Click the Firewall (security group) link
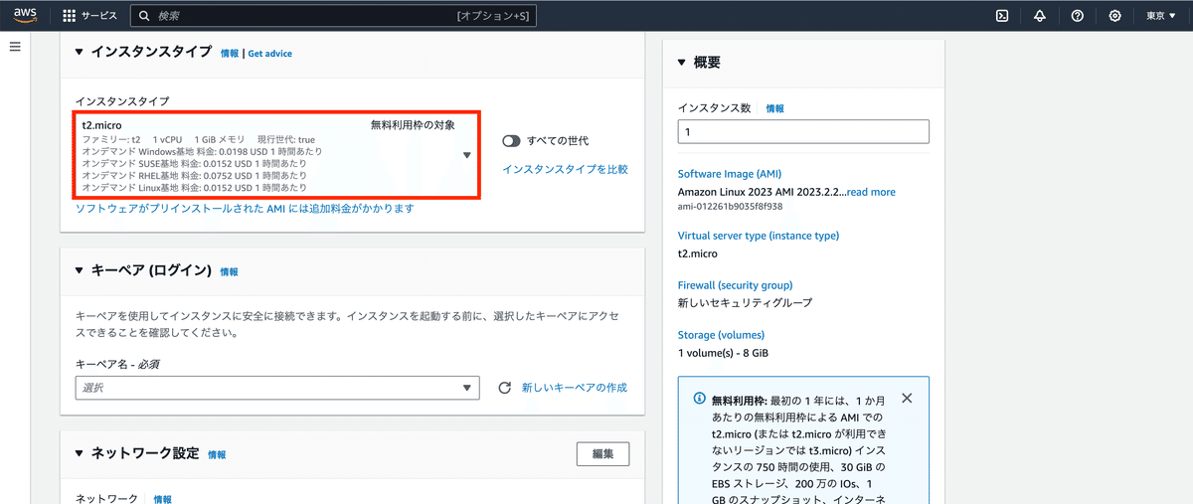Screen dimensions: 1193x504 pyautogui.click(x=735, y=285)
